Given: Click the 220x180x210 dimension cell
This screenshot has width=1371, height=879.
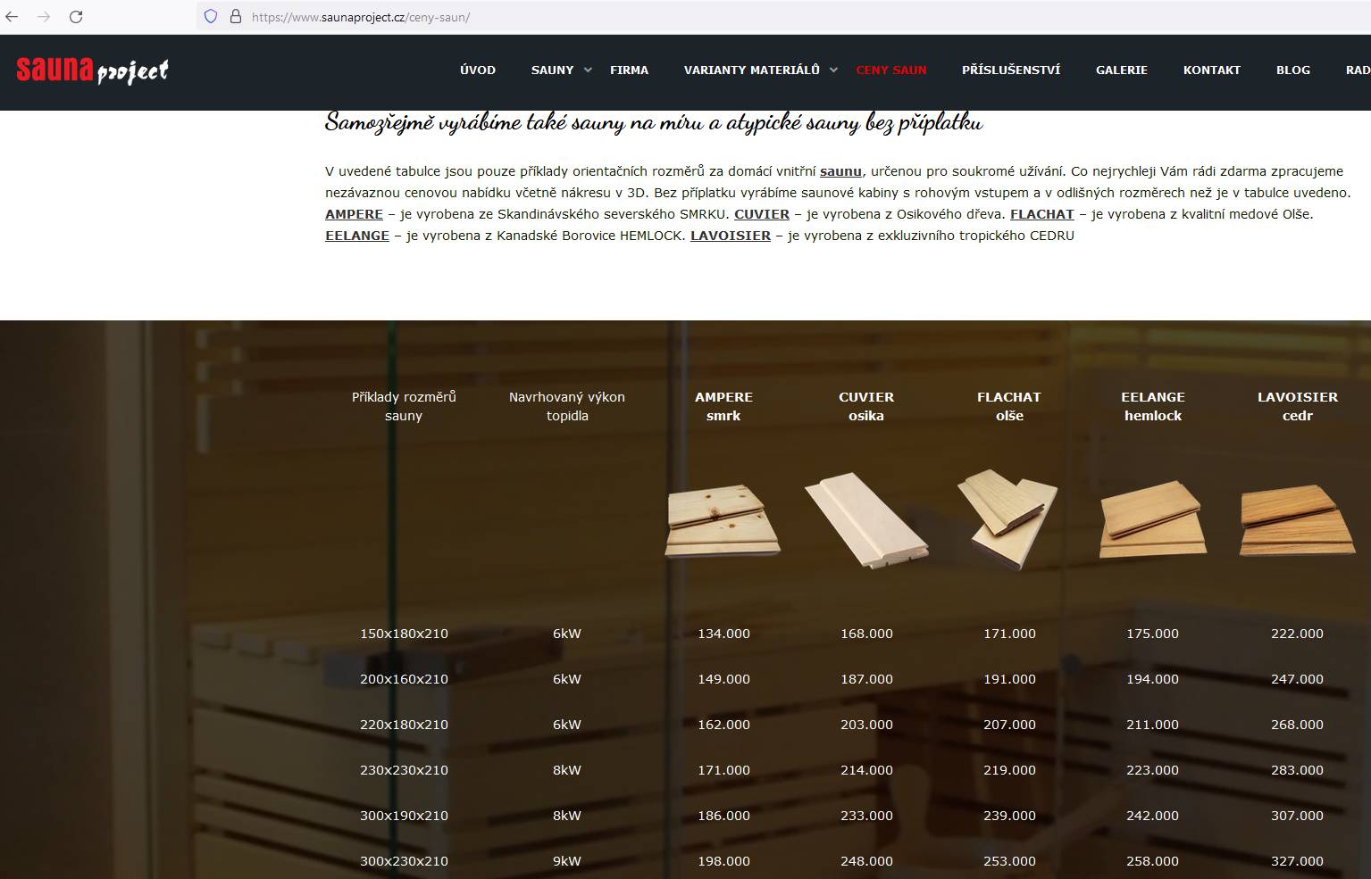Looking at the screenshot, I should (x=404, y=725).
